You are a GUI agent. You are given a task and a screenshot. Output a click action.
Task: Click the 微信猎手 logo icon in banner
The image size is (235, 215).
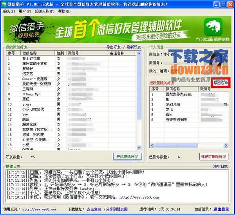tap(213, 27)
